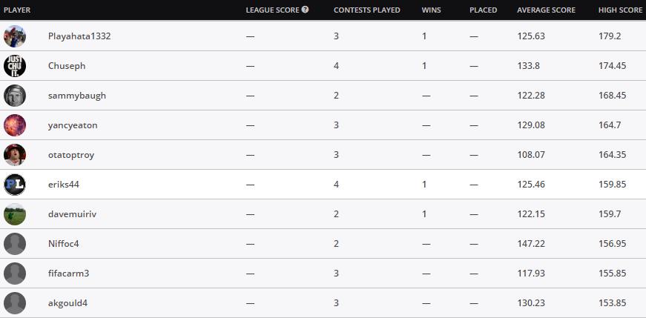Click Niffoc4's default silhouette avatar

15,244
